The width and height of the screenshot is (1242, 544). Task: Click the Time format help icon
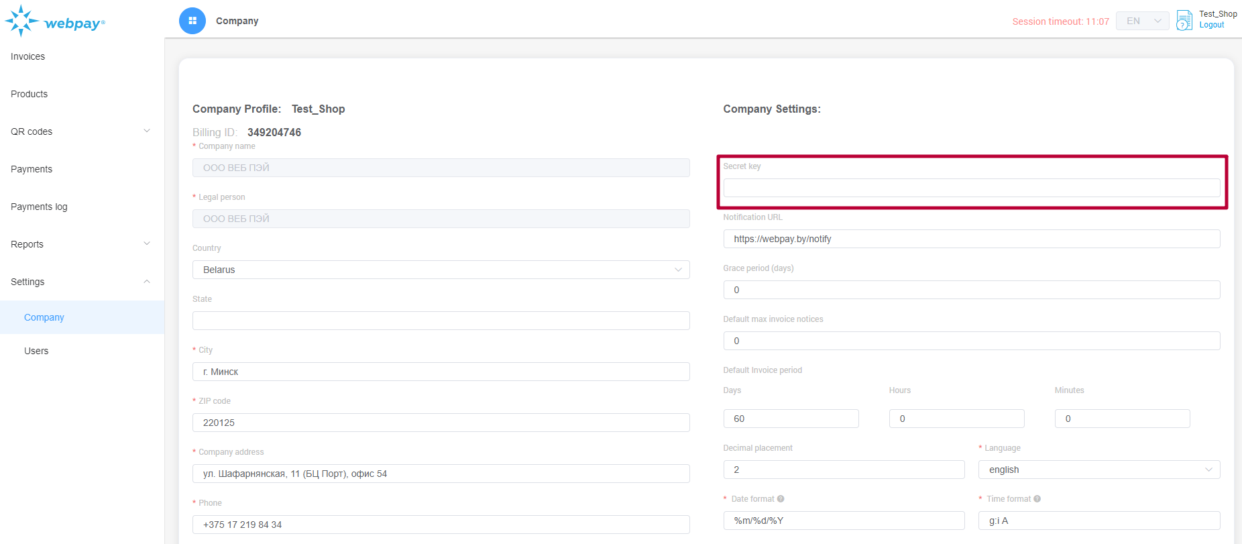pos(1037,499)
